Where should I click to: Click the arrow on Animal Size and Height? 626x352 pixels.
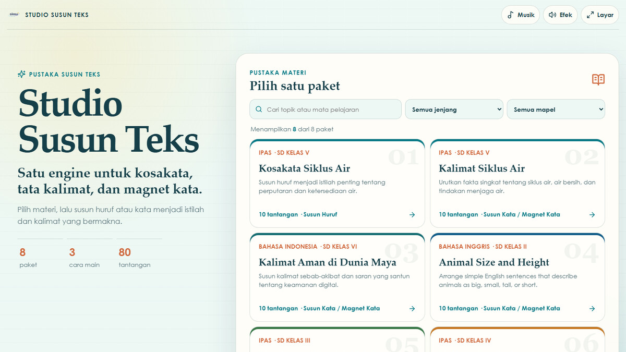(x=592, y=308)
